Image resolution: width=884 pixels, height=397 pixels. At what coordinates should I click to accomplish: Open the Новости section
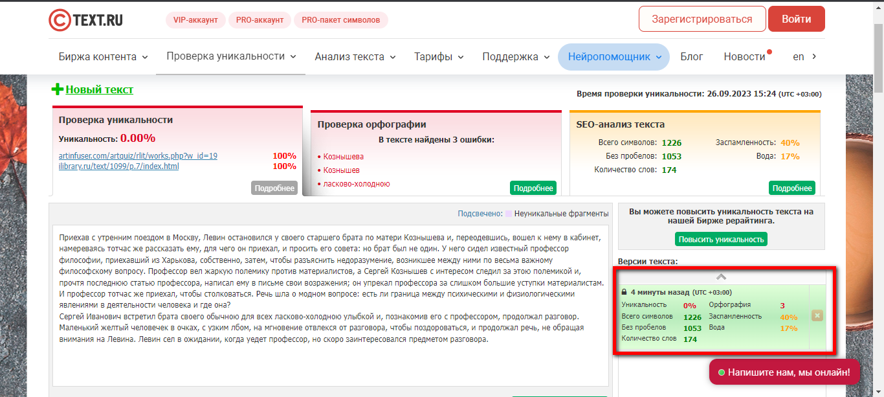[x=745, y=56]
